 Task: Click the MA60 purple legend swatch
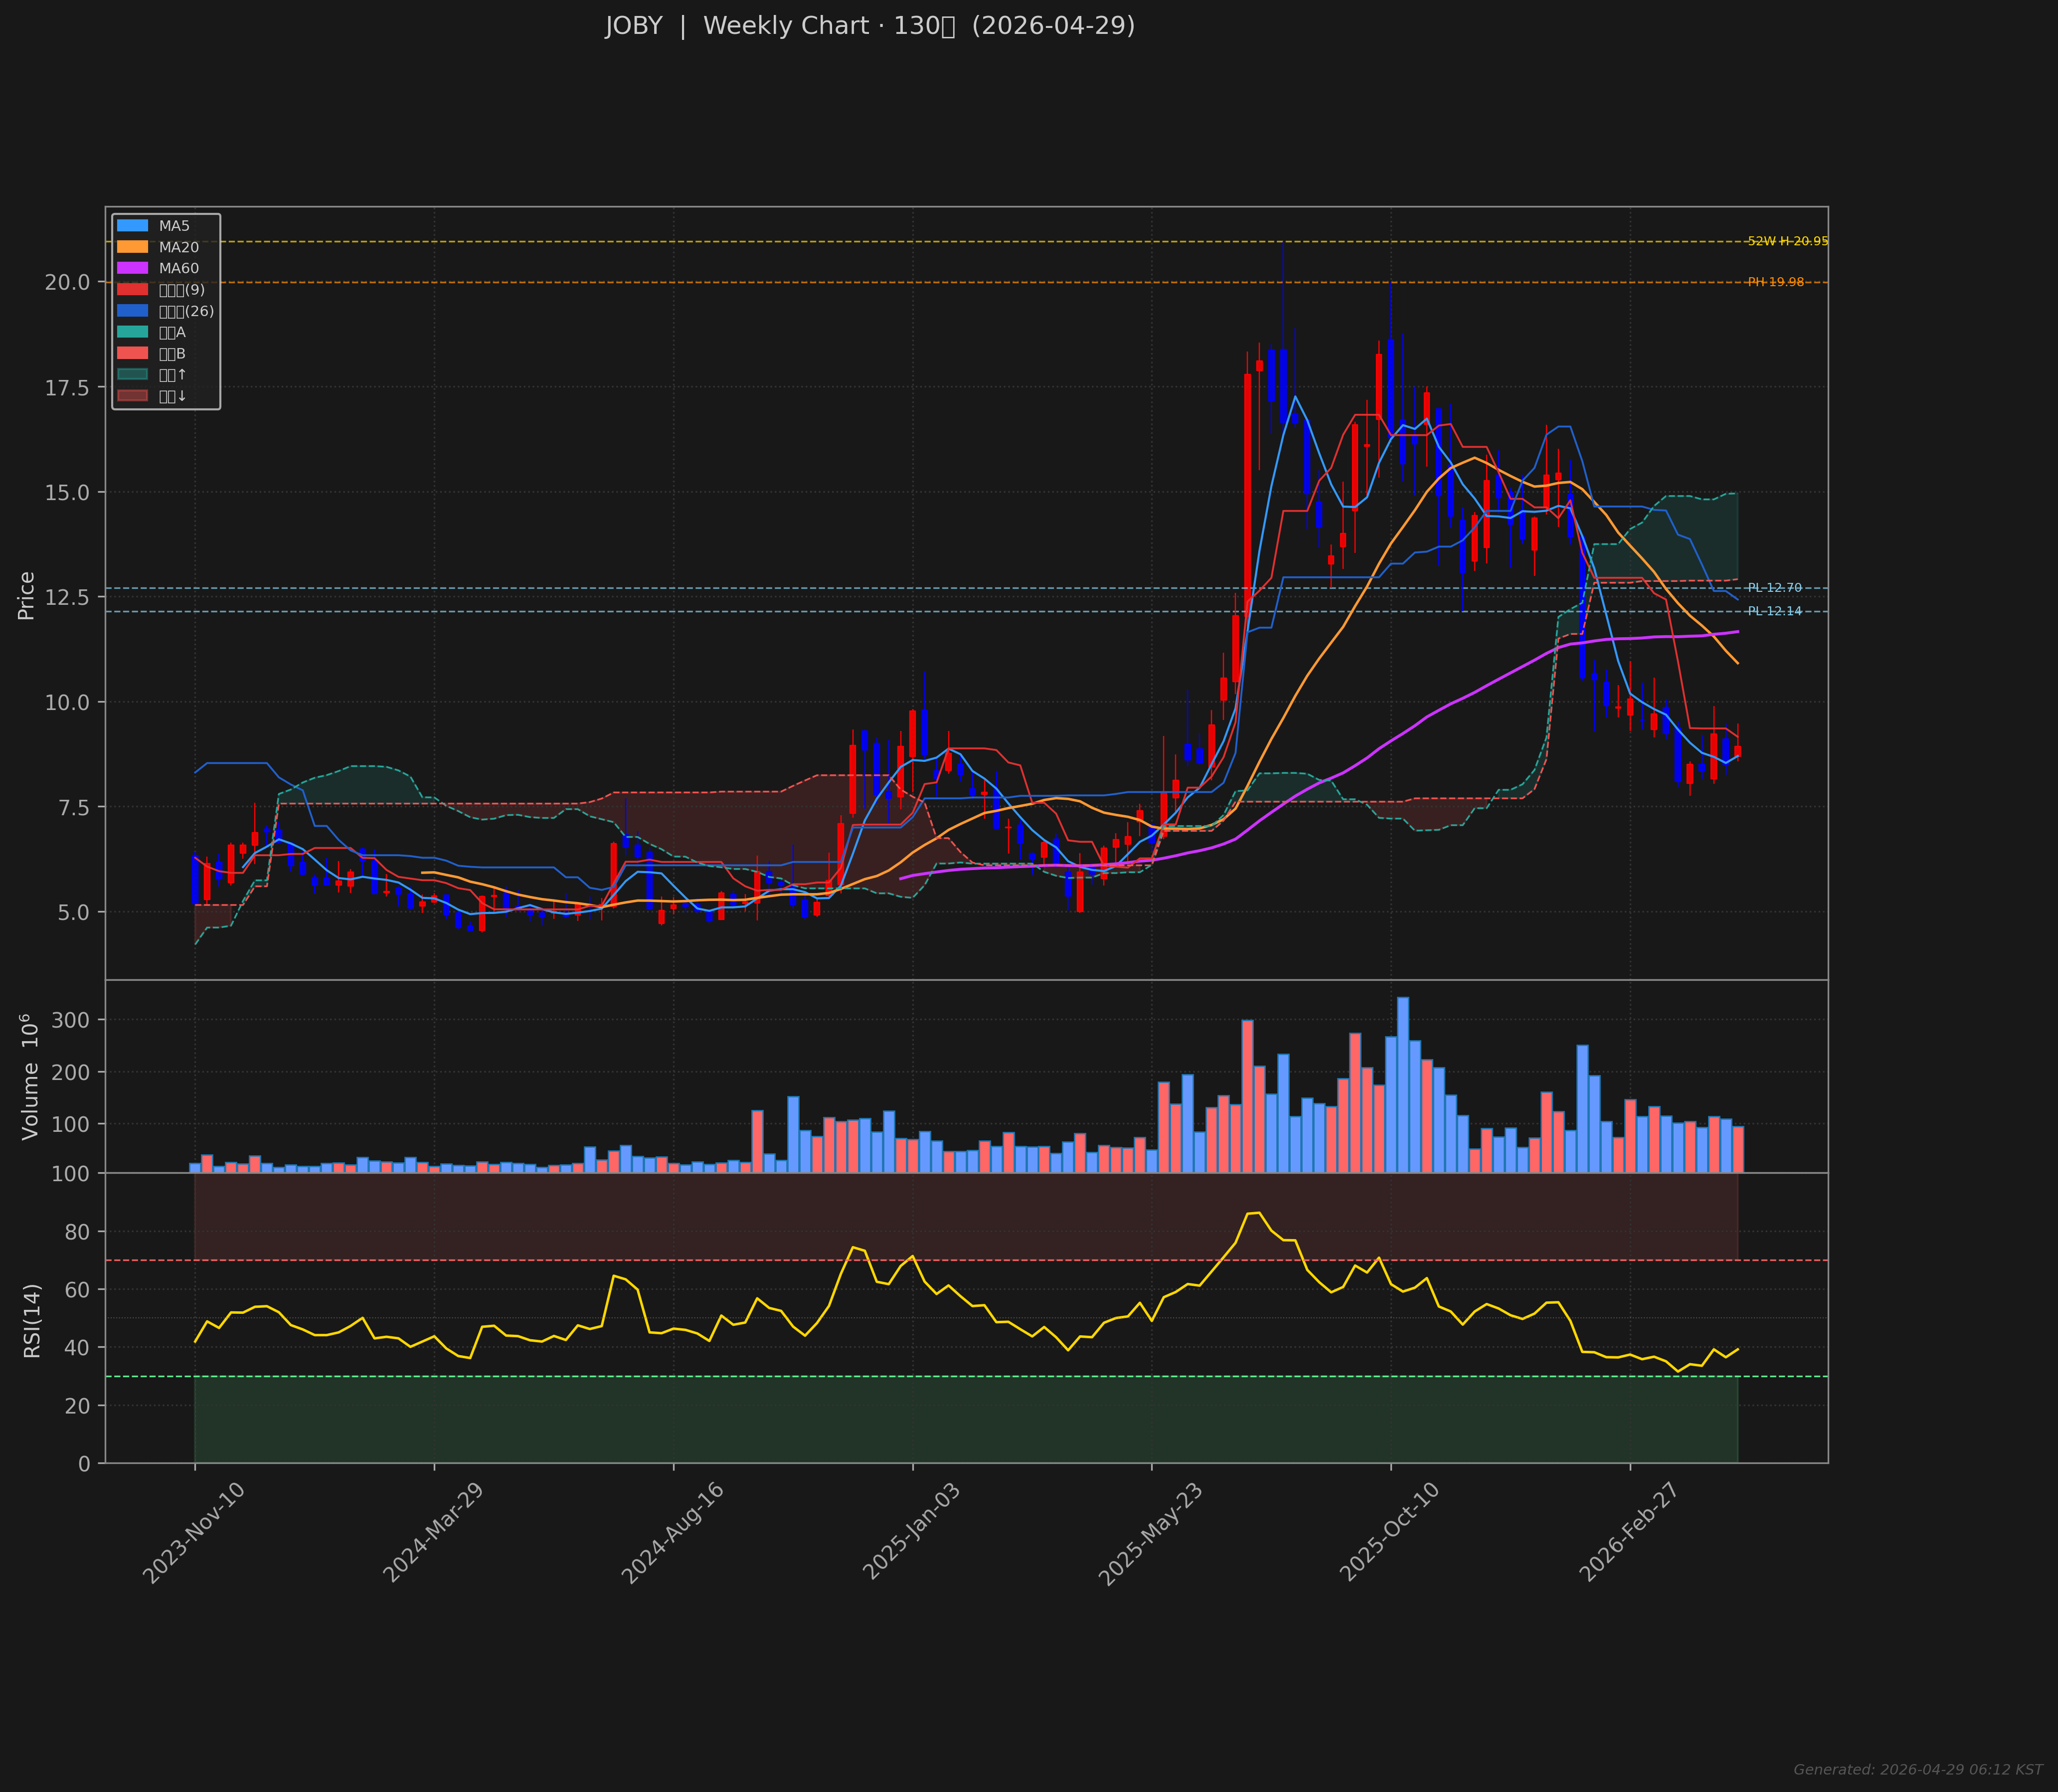(132, 268)
